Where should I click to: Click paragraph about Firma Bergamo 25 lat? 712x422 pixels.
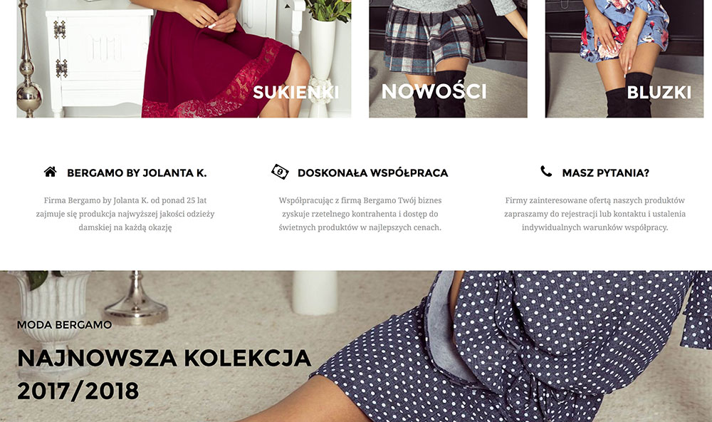point(125,214)
